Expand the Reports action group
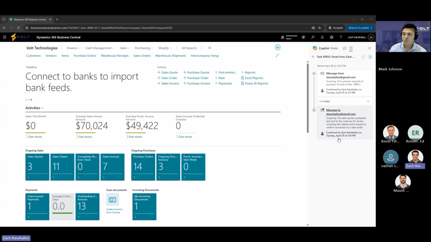431x242 pixels. pos(248,73)
